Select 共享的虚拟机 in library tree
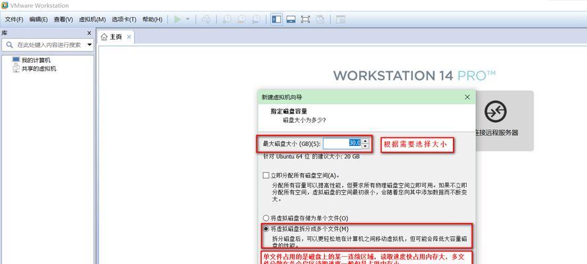587x264 pixels. pos(38,69)
